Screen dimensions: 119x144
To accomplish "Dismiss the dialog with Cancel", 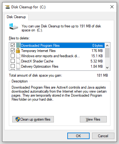I will pos(103,136).
